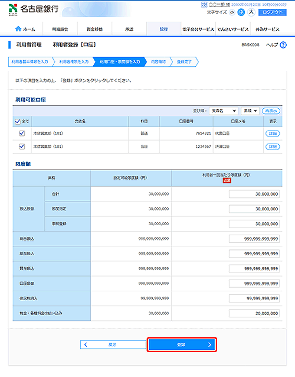Open the 明細照会 navigation tab

tap(60, 29)
